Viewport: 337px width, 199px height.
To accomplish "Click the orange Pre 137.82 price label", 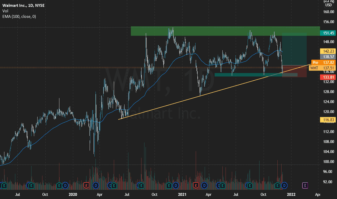I will pos(324,62).
